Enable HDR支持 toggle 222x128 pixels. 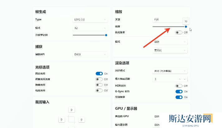click(179, 86)
